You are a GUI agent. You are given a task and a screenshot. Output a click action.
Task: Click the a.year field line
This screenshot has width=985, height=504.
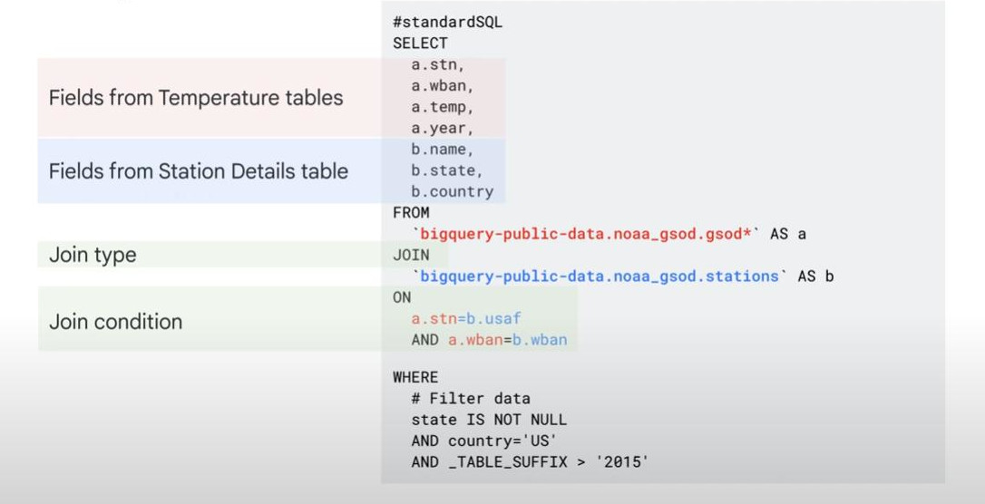coord(443,129)
